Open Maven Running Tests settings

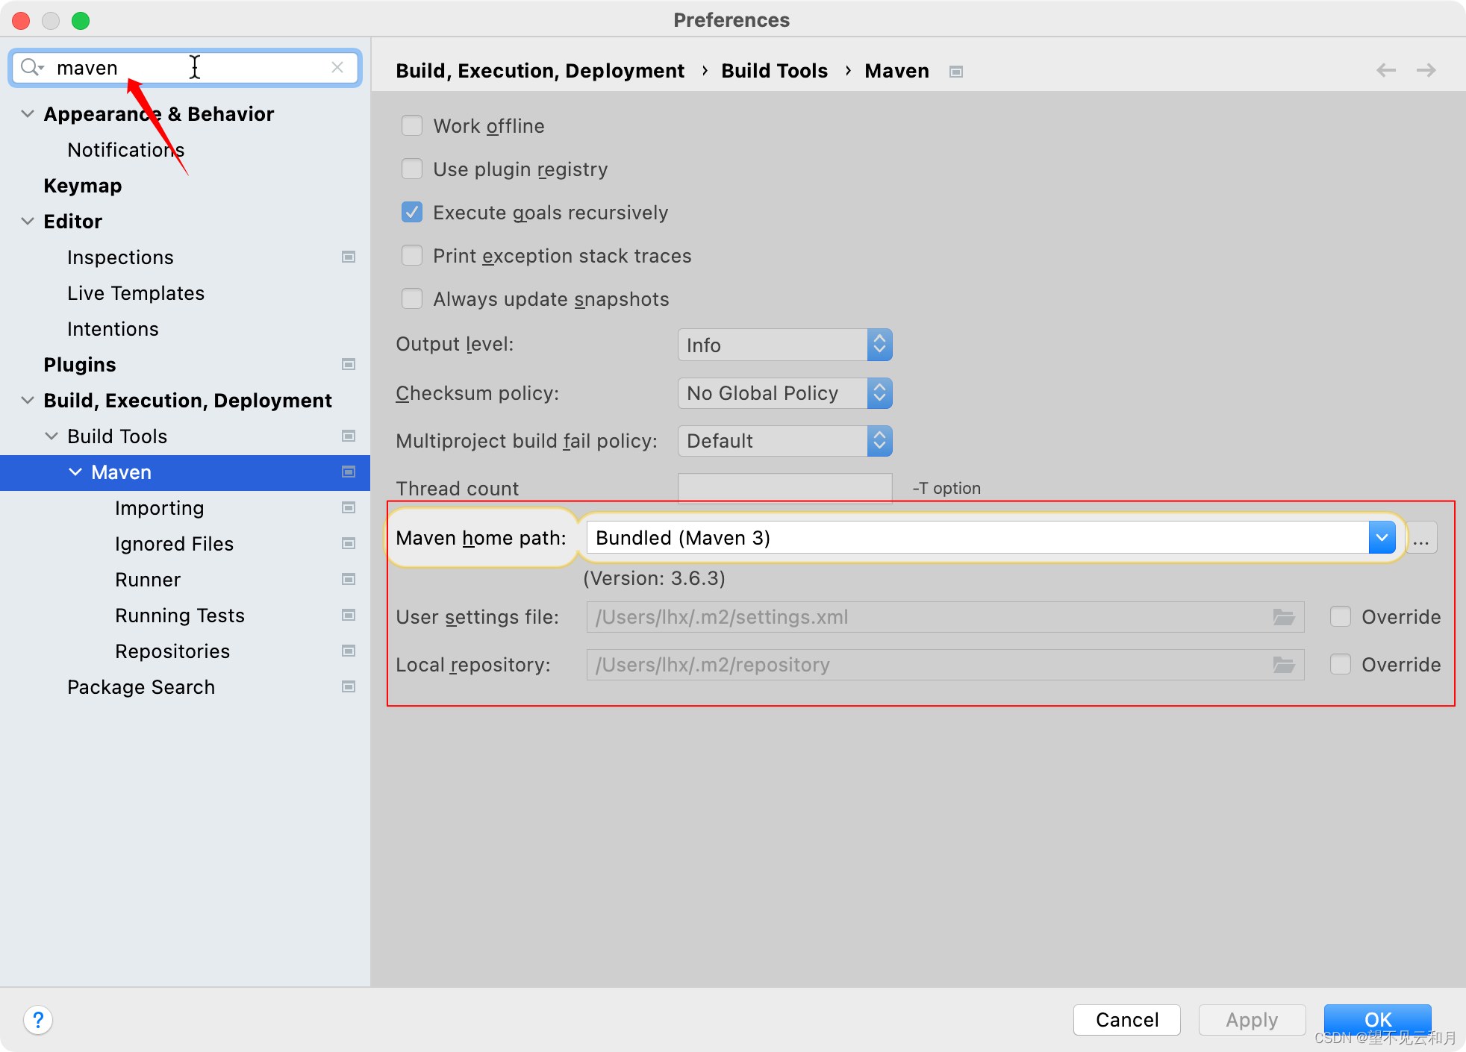[180, 616]
